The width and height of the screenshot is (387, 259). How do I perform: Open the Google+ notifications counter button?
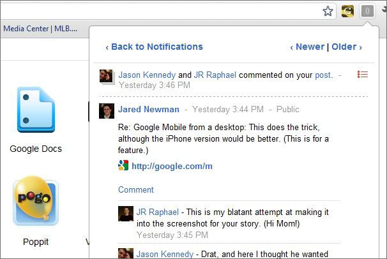pos(367,11)
